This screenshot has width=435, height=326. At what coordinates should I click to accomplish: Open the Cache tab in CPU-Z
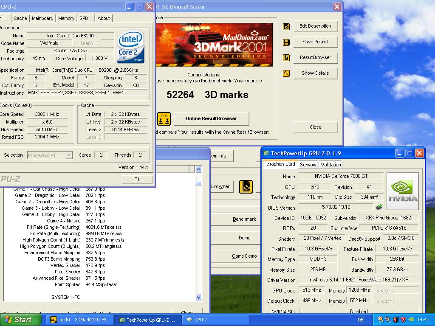click(x=20, y=18)
